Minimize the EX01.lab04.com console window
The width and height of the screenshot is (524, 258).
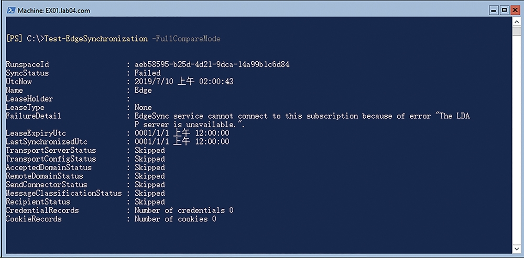tap(494, 10)
